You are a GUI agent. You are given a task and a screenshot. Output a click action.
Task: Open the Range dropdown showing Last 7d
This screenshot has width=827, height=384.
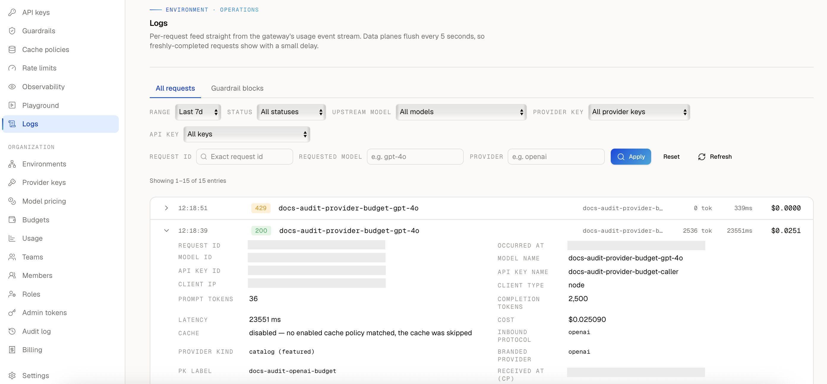click(x=198, y=112)
